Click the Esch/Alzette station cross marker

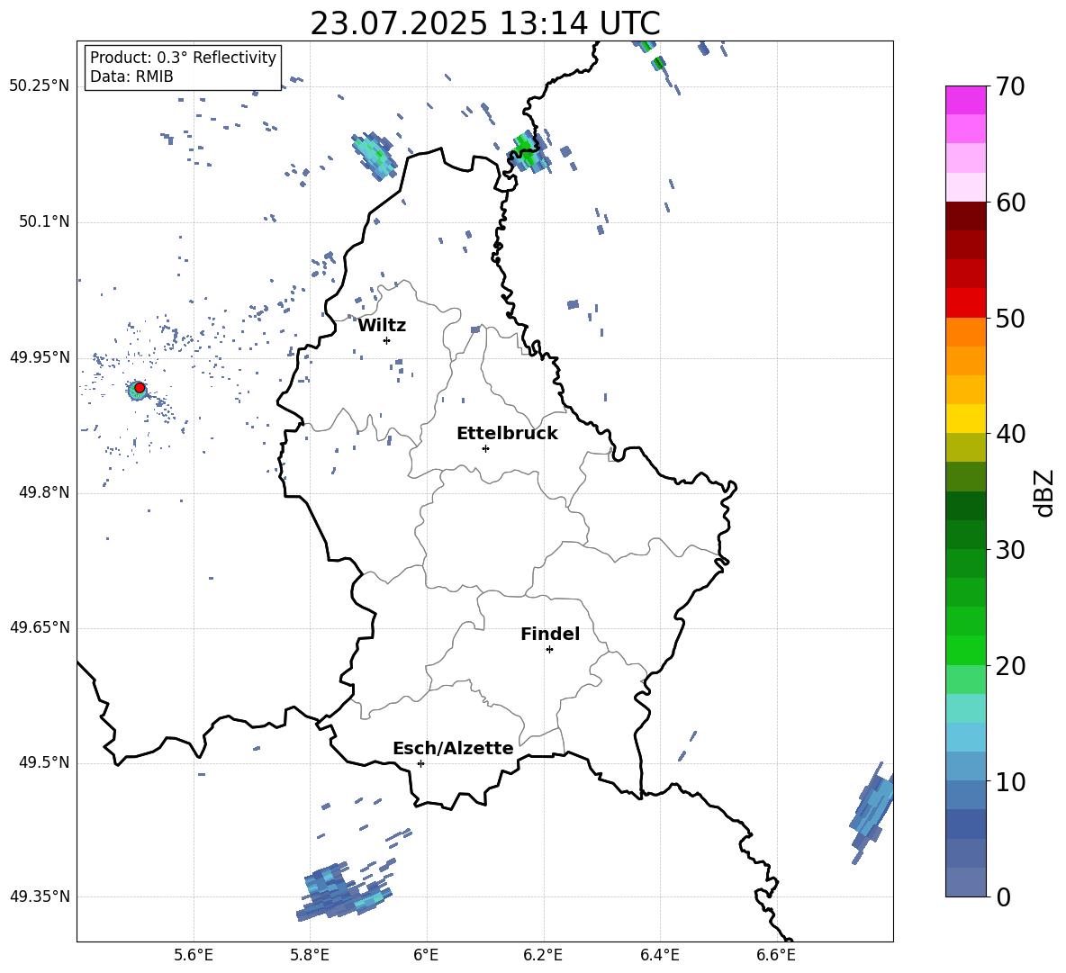click(420, 763)
